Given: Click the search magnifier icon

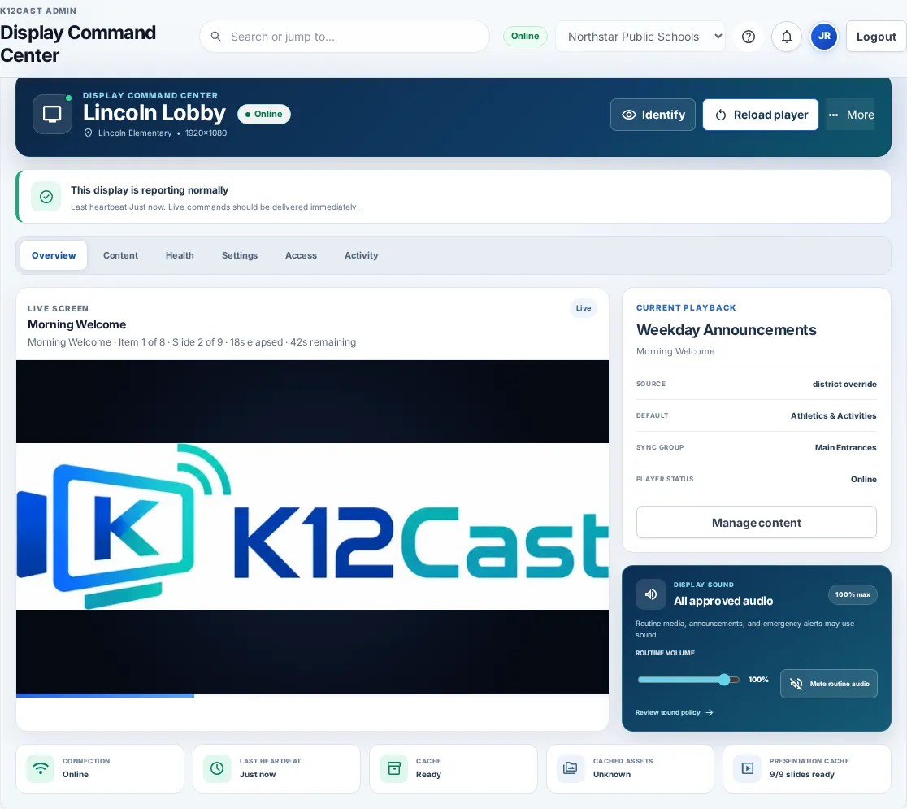Looking at the screenshot, I should tap(215, 37).
